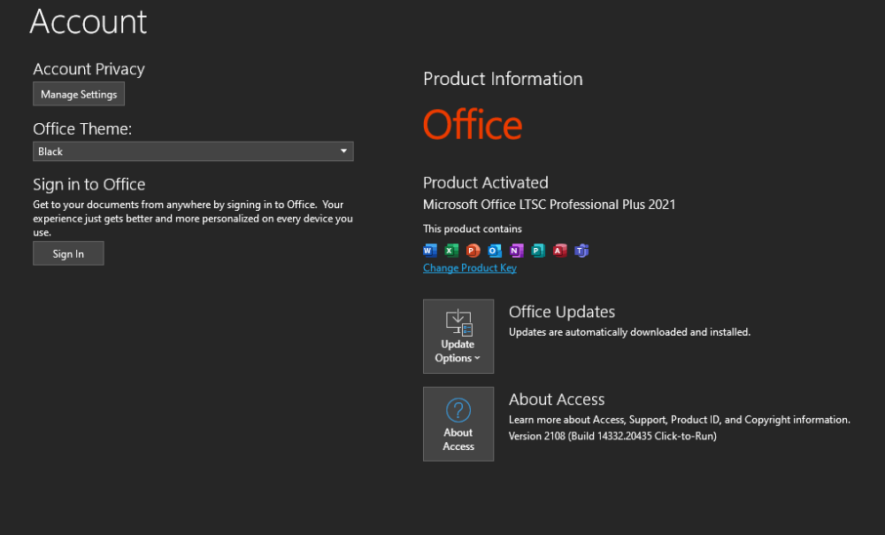
Task: Click the orange Office logo
Action: coord(473,124)
